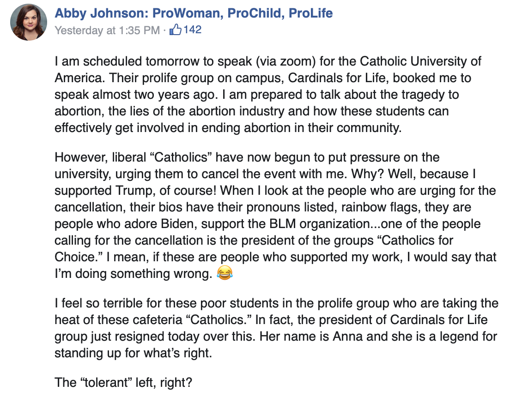Click the thumbs-up like icon
This screenshot has height=409, width=510.
pyautogui.click(x=176, y=30)
